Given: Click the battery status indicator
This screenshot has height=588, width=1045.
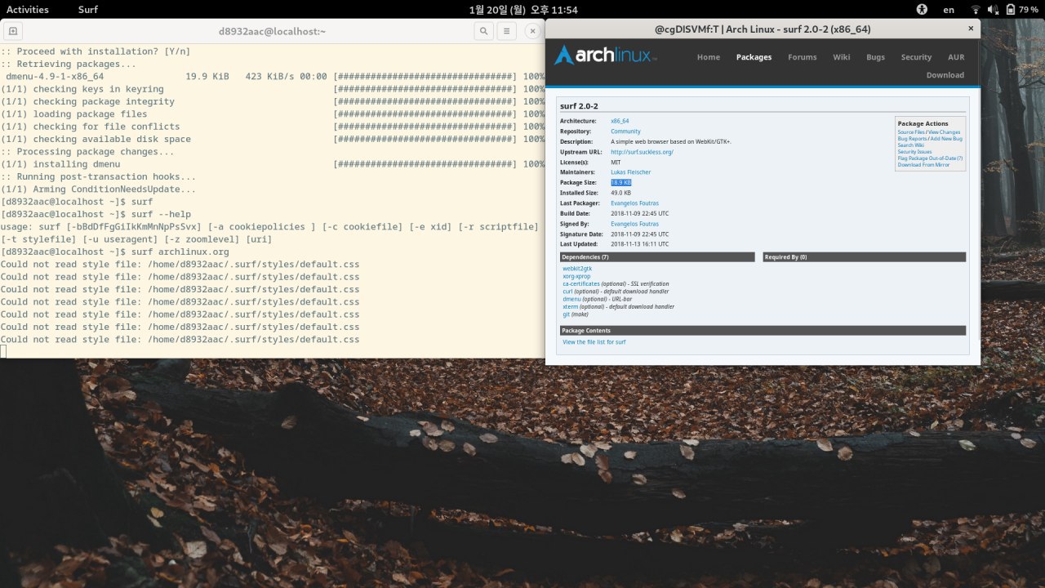Looking at the screenshot, I should tap(1022, 10).
